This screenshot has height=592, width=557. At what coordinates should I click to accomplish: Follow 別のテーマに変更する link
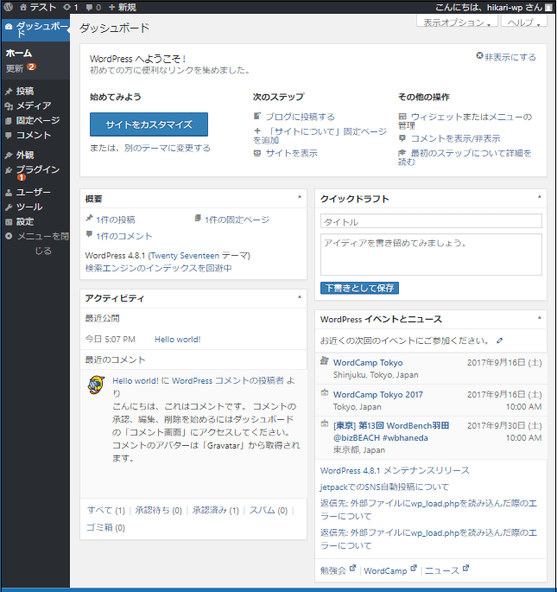(168, 148)
